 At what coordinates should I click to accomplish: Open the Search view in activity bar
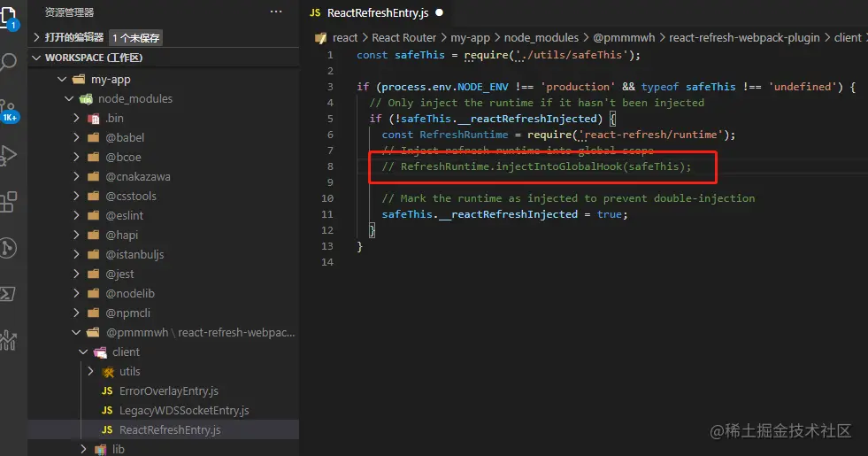pyautogui.click(x=8, y=62)
